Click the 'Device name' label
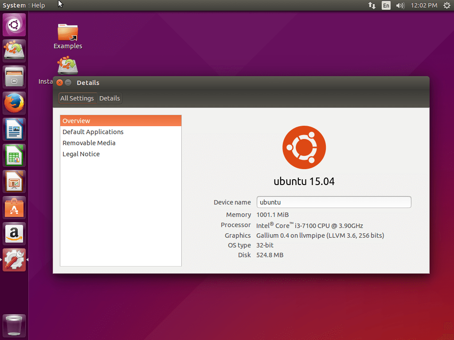454x340 pixels. [232, 202]
